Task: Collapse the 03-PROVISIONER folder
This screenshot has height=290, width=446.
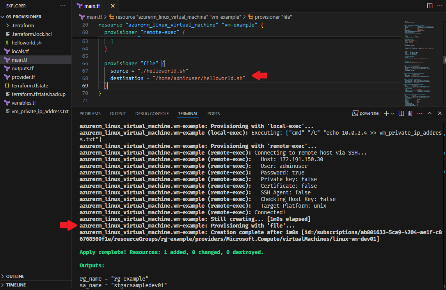Action: coord(24,17)
